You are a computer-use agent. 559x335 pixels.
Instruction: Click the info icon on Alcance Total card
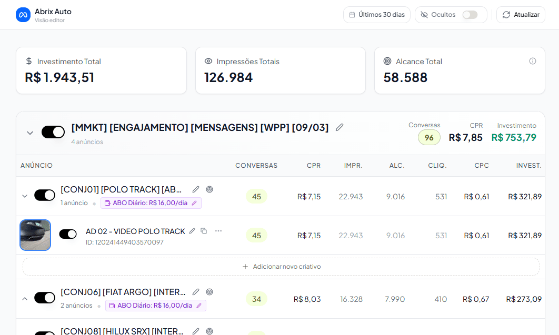[533, 62]
